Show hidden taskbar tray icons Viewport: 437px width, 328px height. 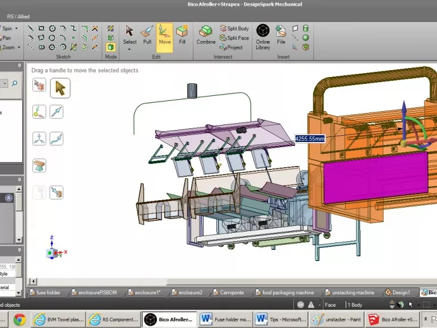click(x=426, y=319)
